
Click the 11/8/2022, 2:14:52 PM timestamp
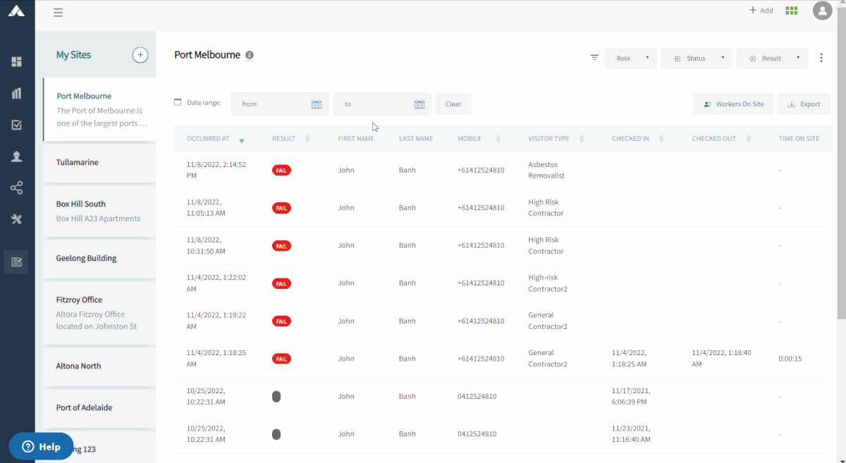[x=216, y=170]
